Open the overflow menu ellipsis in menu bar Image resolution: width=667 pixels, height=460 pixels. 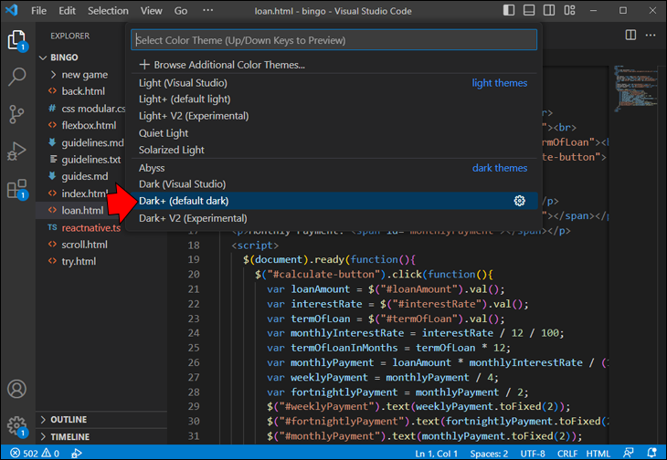pos(207,10)
